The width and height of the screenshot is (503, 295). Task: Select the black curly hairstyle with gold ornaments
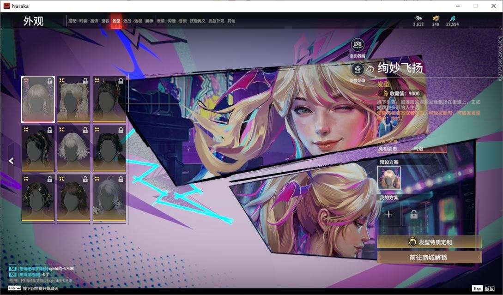click(38, 198)
